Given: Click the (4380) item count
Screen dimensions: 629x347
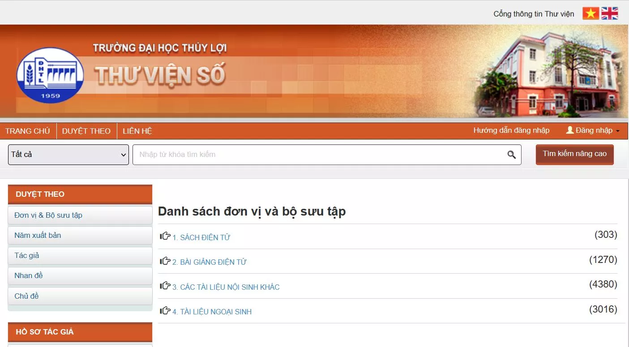Looking at the screenshot, I should click(x=603, y=284).
